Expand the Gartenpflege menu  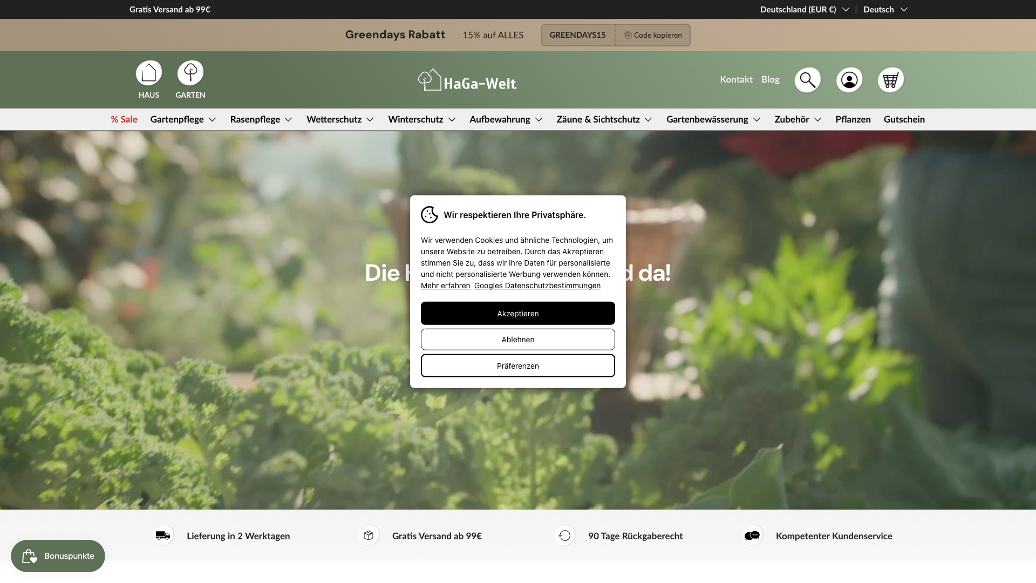tap(183, 119)
